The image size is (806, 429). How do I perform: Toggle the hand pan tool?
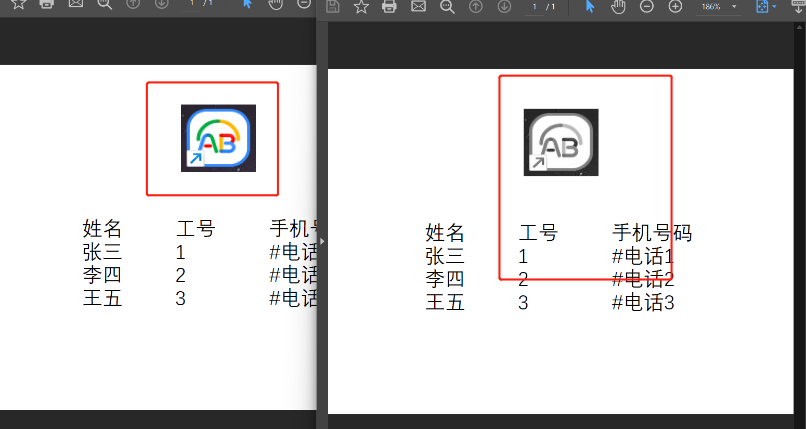[x=618, y=7]
